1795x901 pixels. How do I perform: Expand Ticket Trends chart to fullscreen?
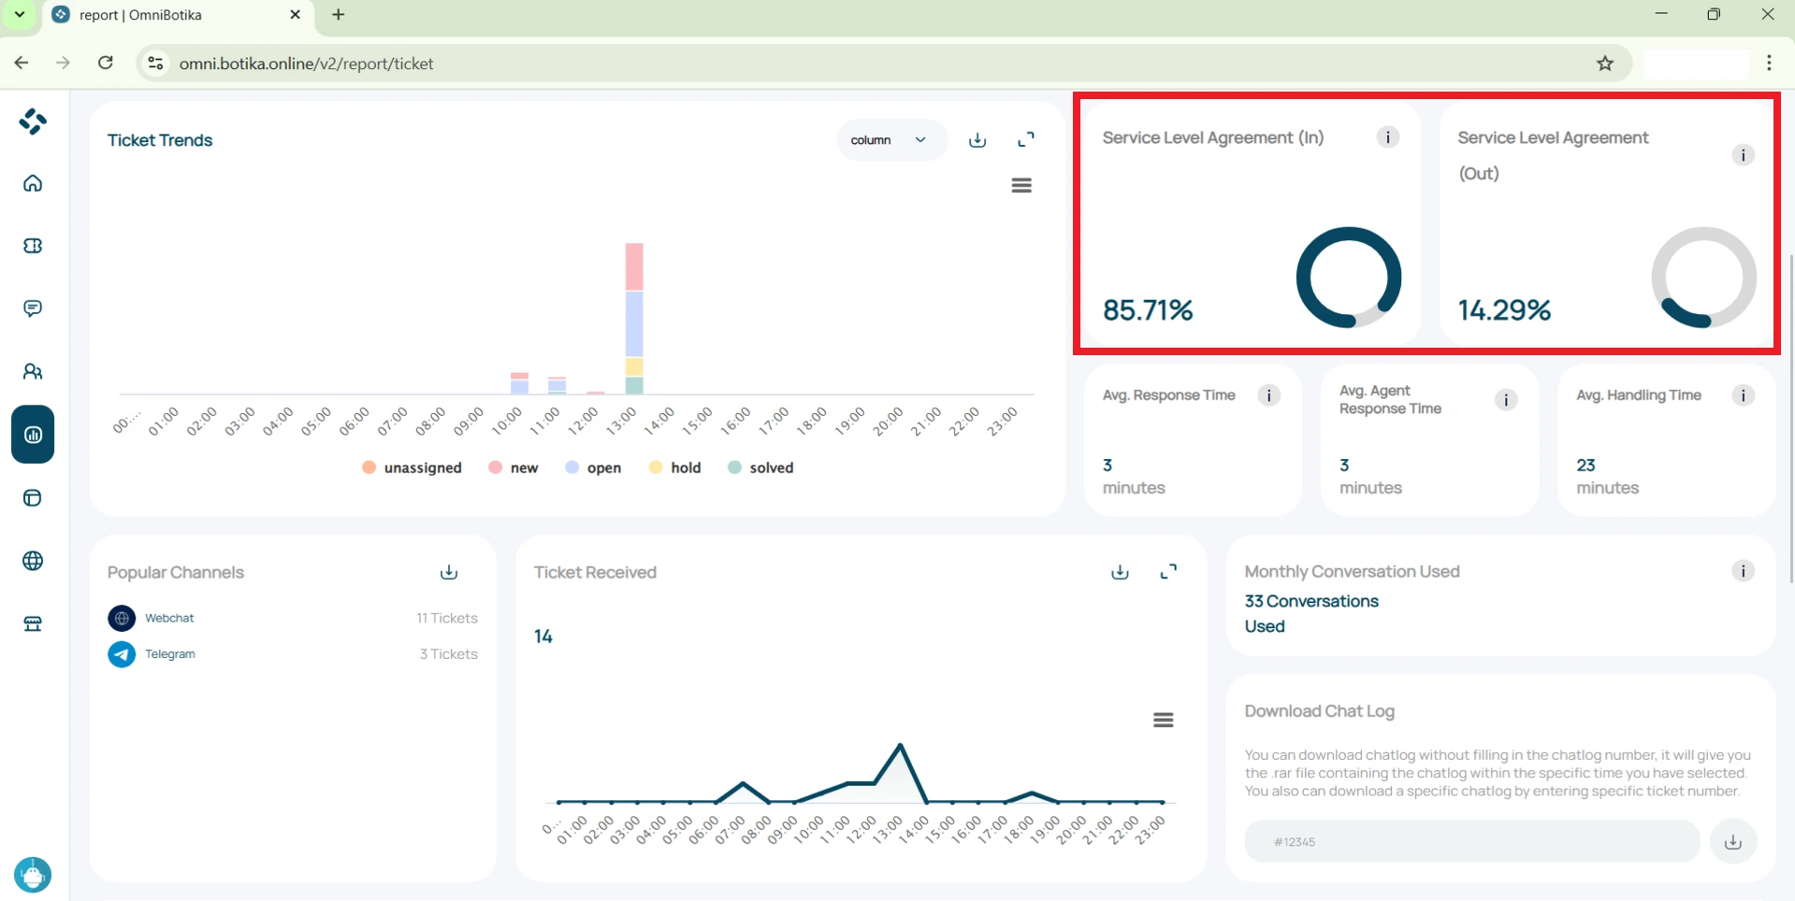click(1026, 140)
